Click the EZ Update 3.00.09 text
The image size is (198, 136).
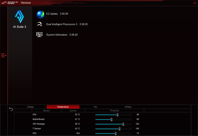[x=57, y=14]
